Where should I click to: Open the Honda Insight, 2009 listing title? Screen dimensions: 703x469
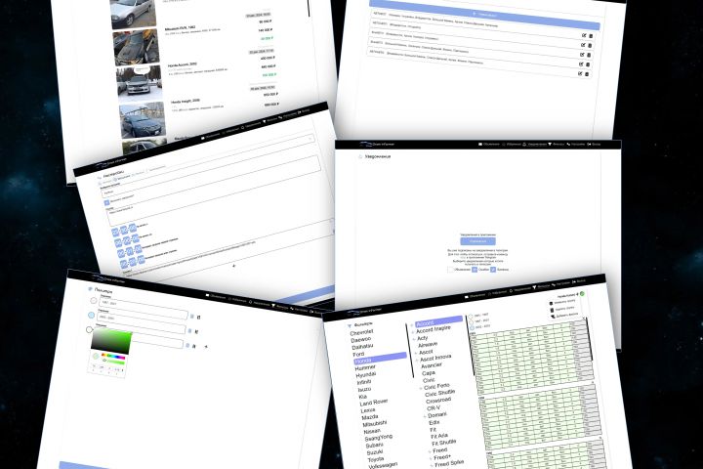[x=186, y=102]
